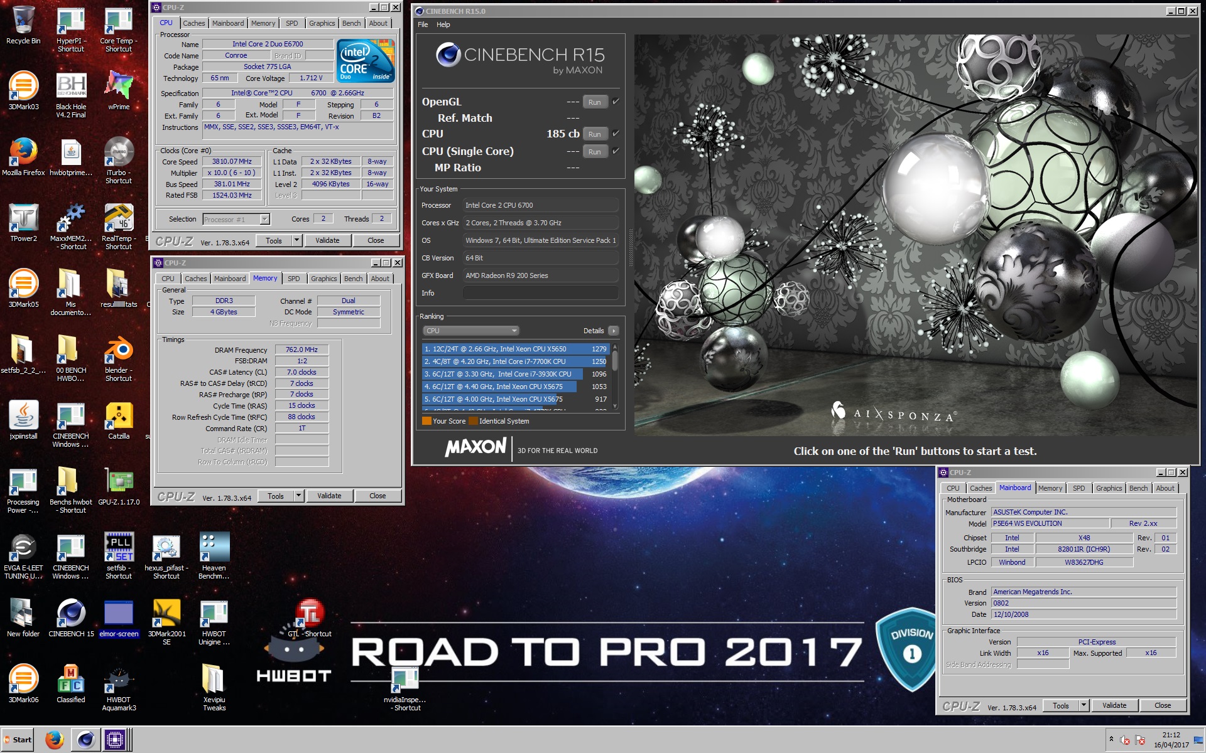Open the CPU ranking dropdown in Cinebench
The height and width of the screenshot is (753, 1206).
point(470,331)
